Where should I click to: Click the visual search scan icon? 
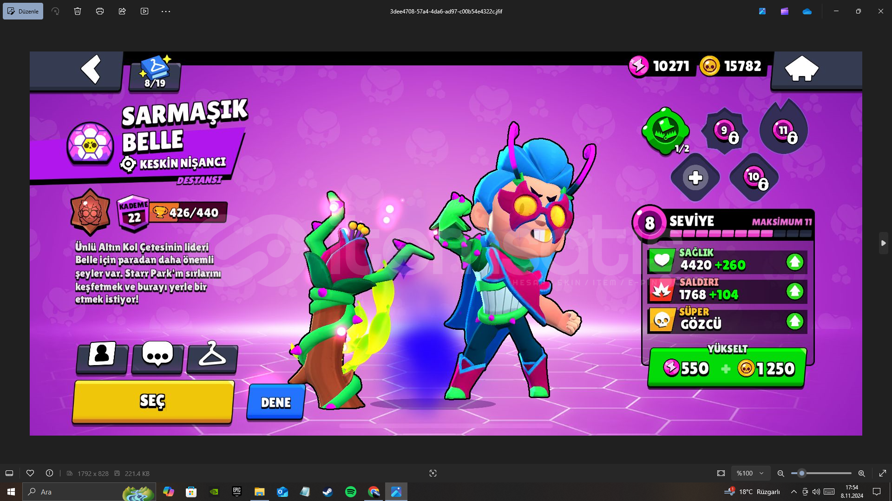433,473
